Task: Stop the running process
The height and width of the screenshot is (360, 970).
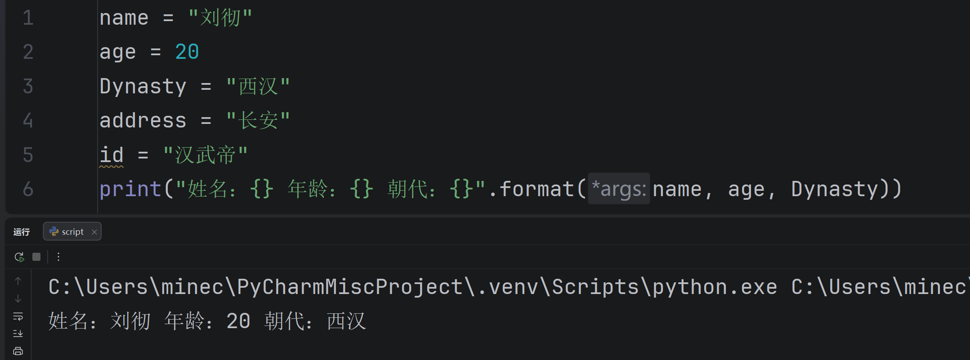Action: pyautogui.click(x=36, y=257)
